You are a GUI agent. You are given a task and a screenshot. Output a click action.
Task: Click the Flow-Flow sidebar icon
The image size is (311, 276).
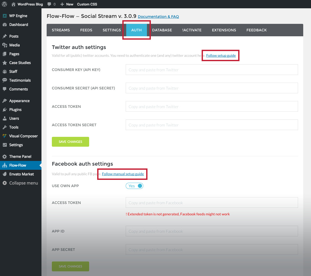click(x=5, y=165)
